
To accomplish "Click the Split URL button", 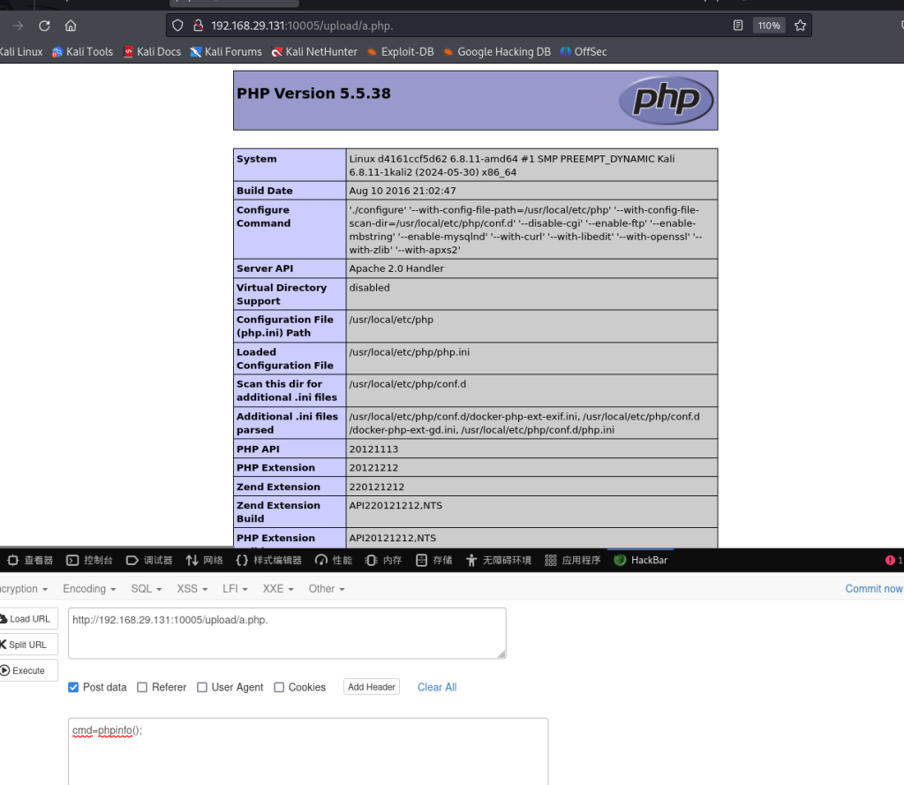I will coord(28,645).
